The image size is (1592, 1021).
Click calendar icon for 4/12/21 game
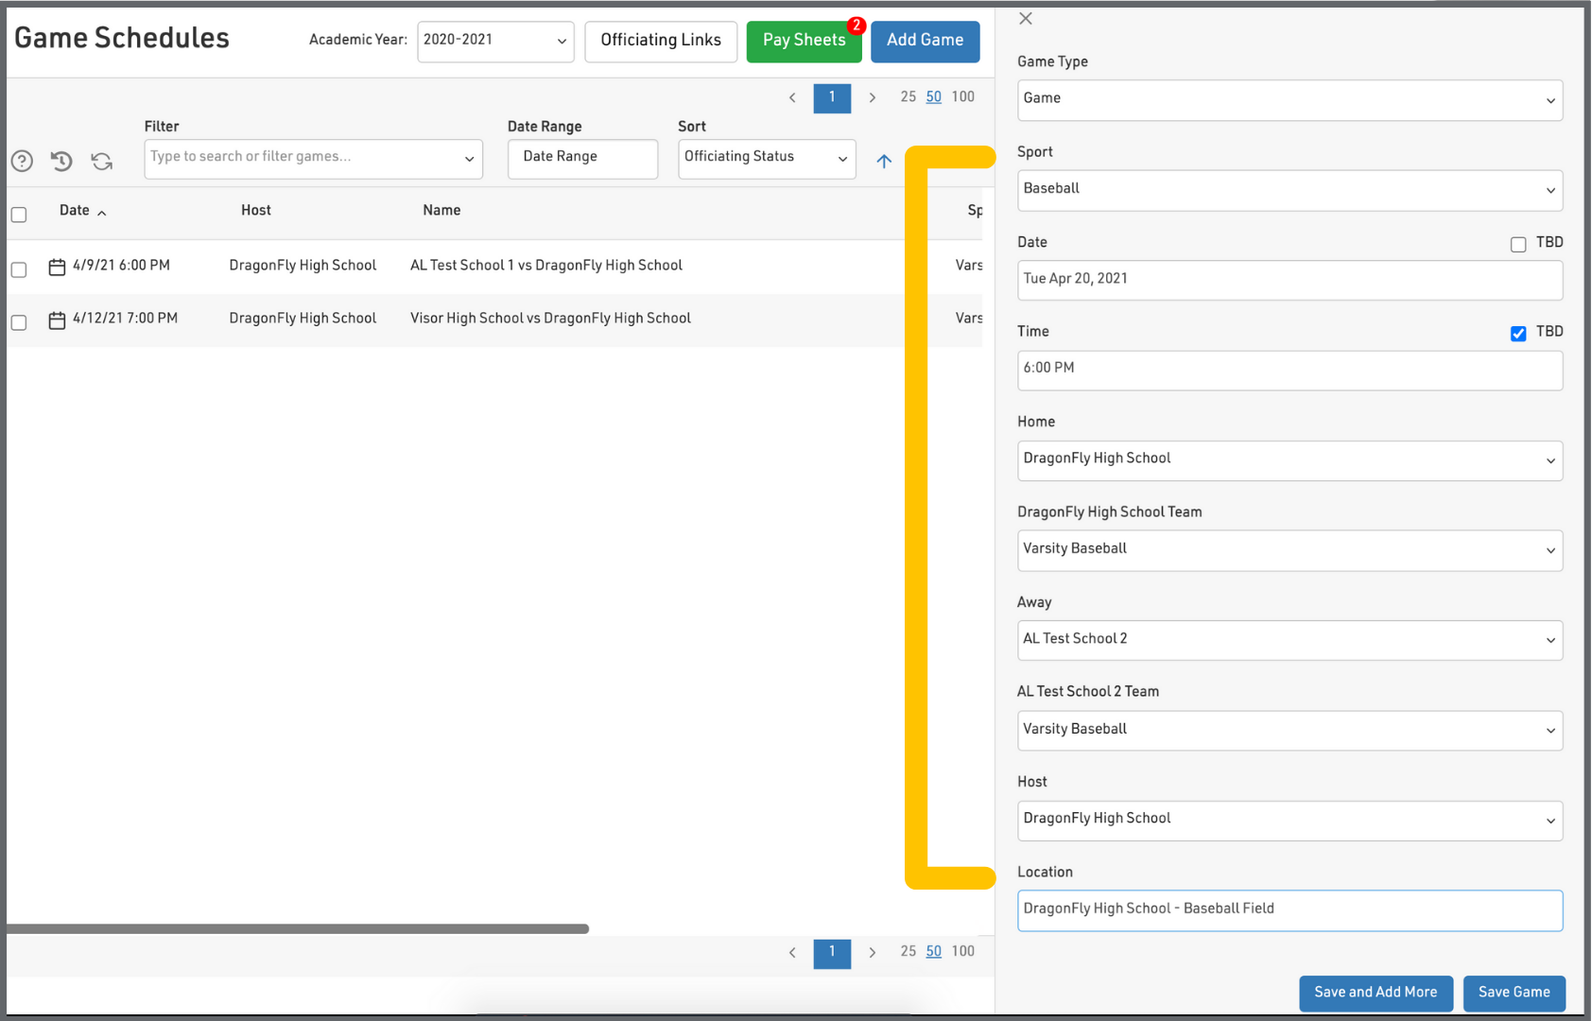click(57, 320)
